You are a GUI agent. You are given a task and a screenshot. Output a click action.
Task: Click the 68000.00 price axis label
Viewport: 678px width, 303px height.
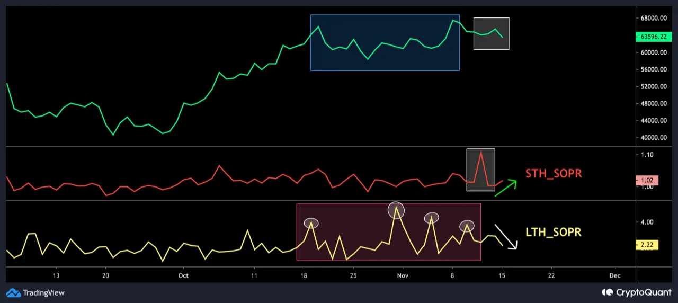click(x=653, y=18)
